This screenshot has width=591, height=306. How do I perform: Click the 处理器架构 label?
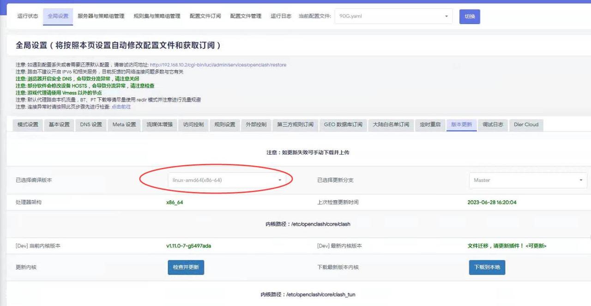tap(28, 202)
